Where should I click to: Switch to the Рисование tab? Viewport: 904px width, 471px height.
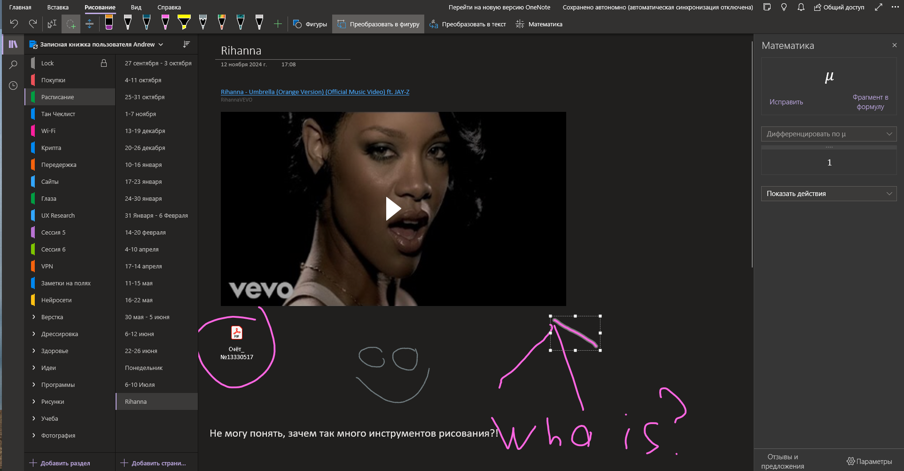coord(100,7)
